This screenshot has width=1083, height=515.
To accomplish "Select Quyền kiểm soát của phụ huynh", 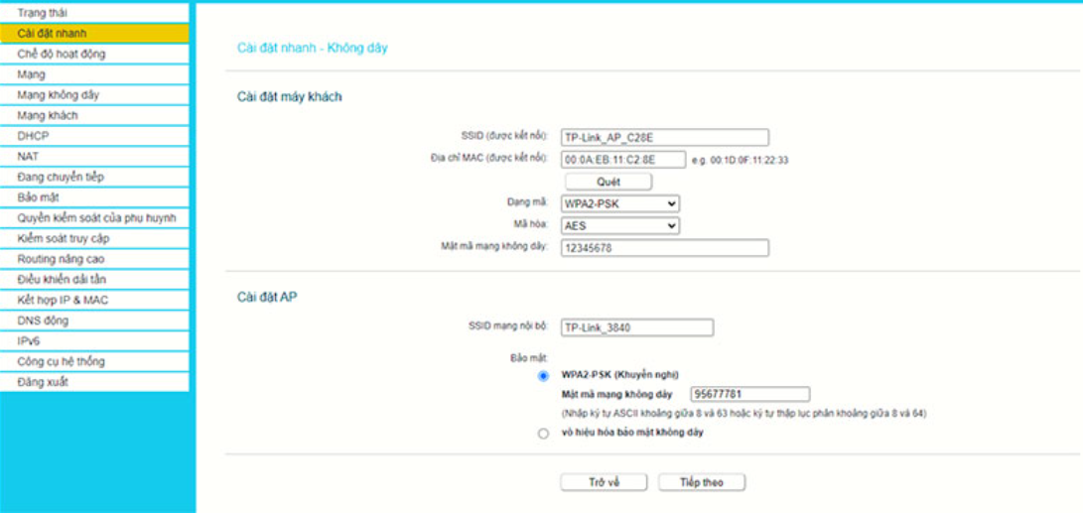I will (94, 218).
